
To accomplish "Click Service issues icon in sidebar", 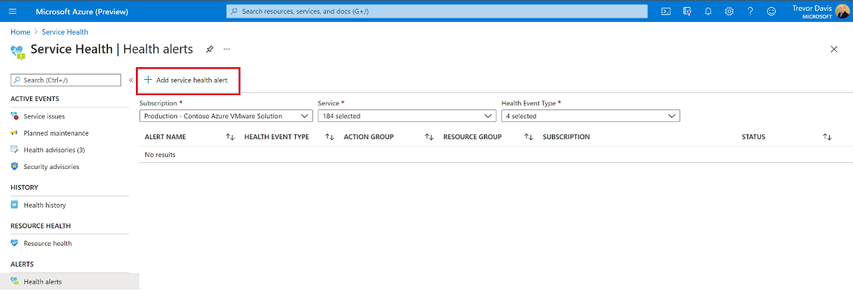I will coord(15,116).
